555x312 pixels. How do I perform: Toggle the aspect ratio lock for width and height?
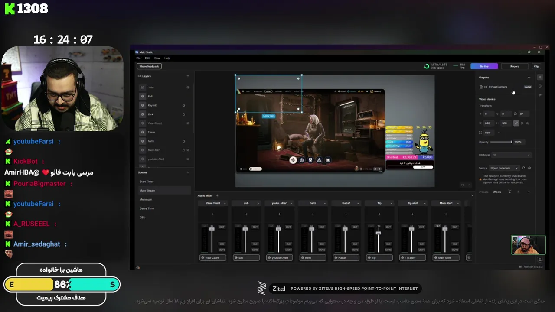point(516,123)
